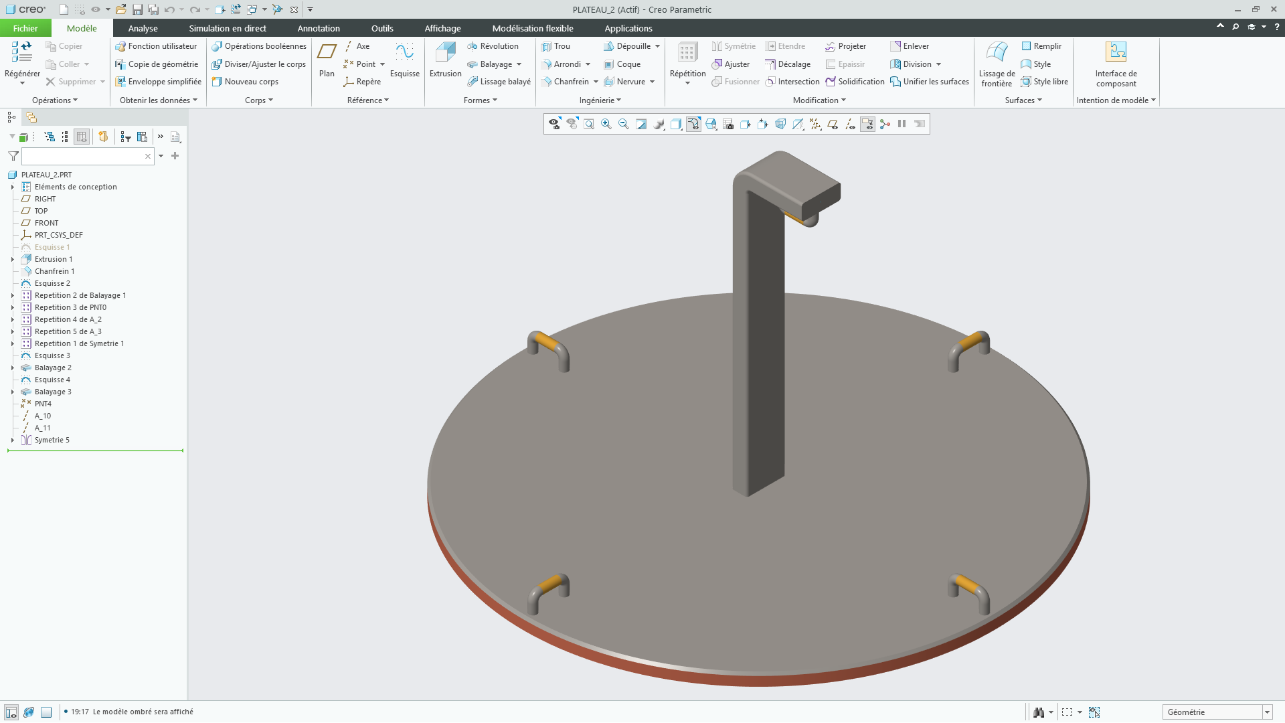Viewport: 1285px width, 723px height.
Task: Click the zoom in icon in graphics toolbar
Action: click(x=606, y=124)
